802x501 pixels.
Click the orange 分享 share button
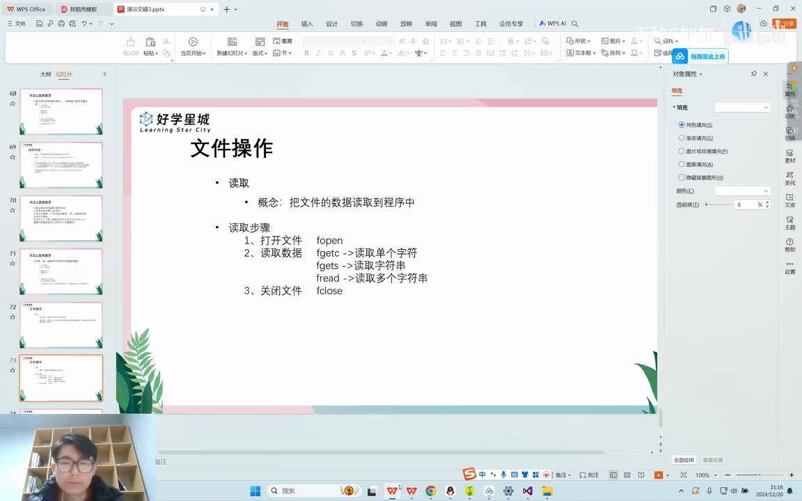click(784, 24)
